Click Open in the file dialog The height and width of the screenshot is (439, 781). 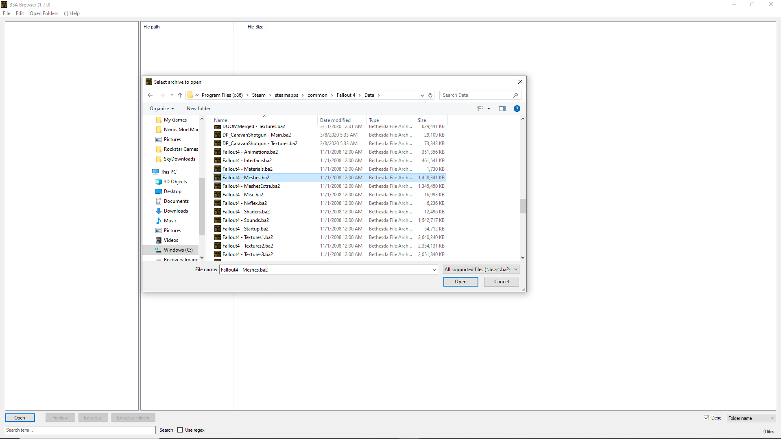(460, 282)
